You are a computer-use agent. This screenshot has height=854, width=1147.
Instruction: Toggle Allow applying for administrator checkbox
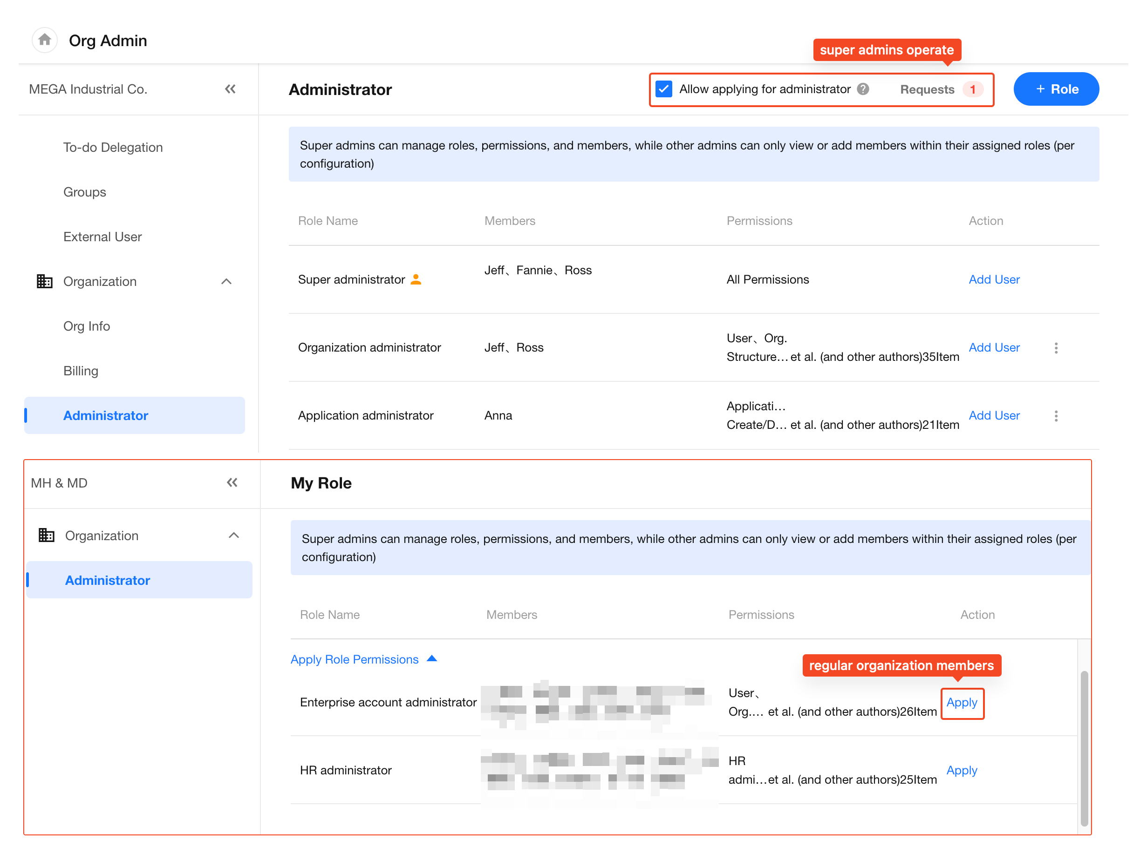[664, 89]
